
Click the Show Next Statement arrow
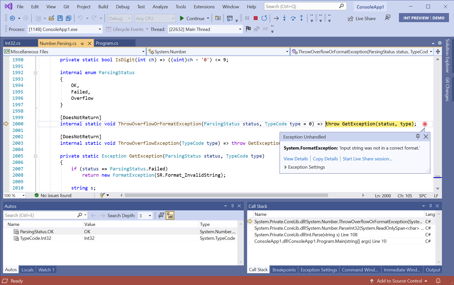(276, 18)
